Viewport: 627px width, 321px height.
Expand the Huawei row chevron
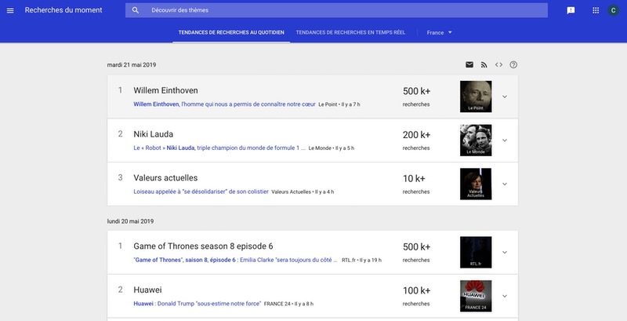[x=505, y=296]
